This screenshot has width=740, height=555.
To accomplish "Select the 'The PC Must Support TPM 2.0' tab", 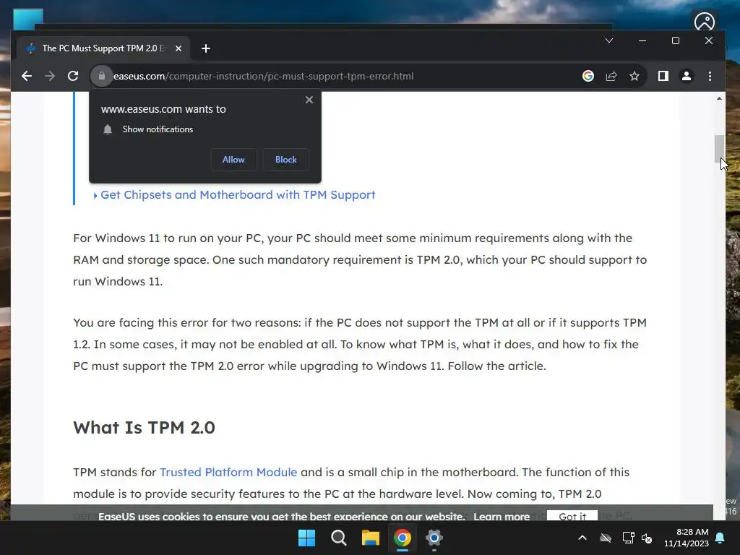I will pyautogui.click(x=103, y=48).
